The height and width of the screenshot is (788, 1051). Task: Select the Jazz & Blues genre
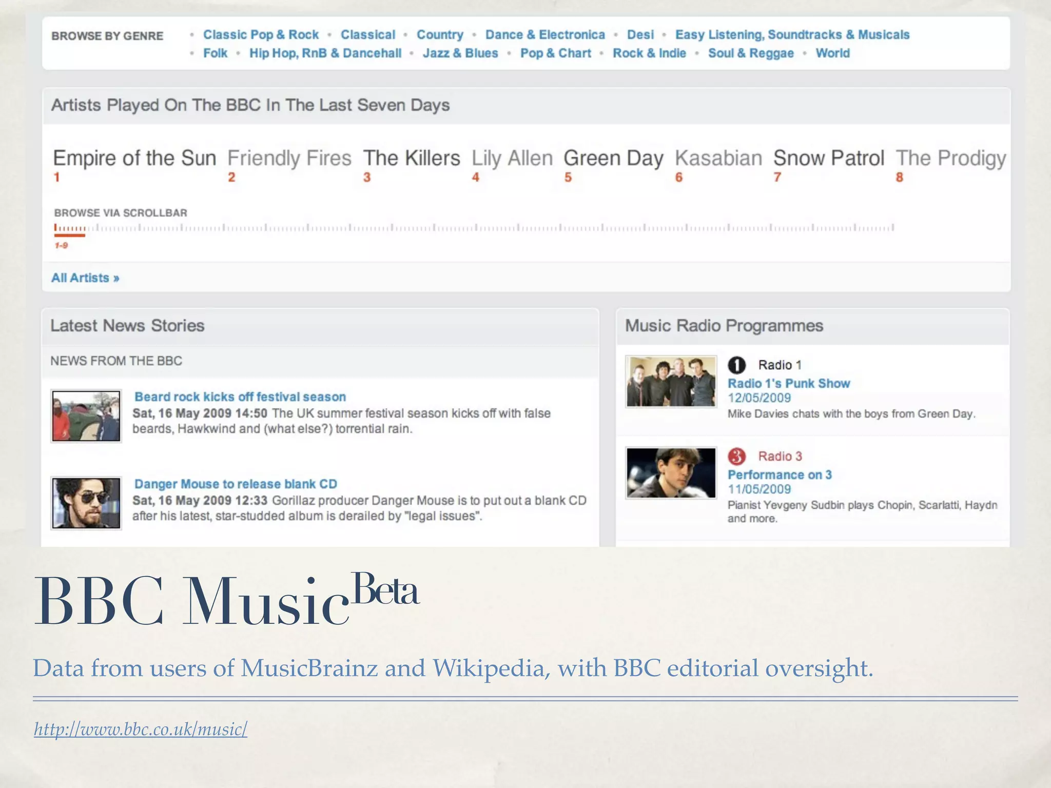pyautogui.click(x=460, y=53)
